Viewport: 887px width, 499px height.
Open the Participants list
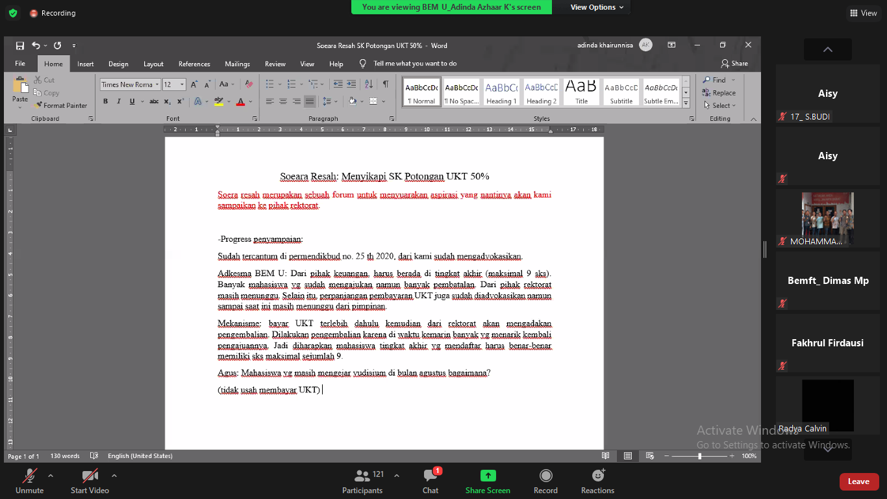[x=362, y=481]
